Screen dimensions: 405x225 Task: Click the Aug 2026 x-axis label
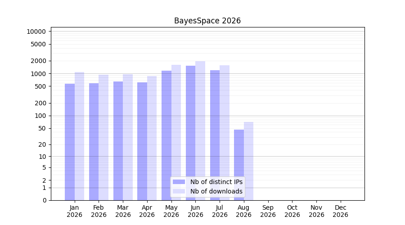[244, 211]
